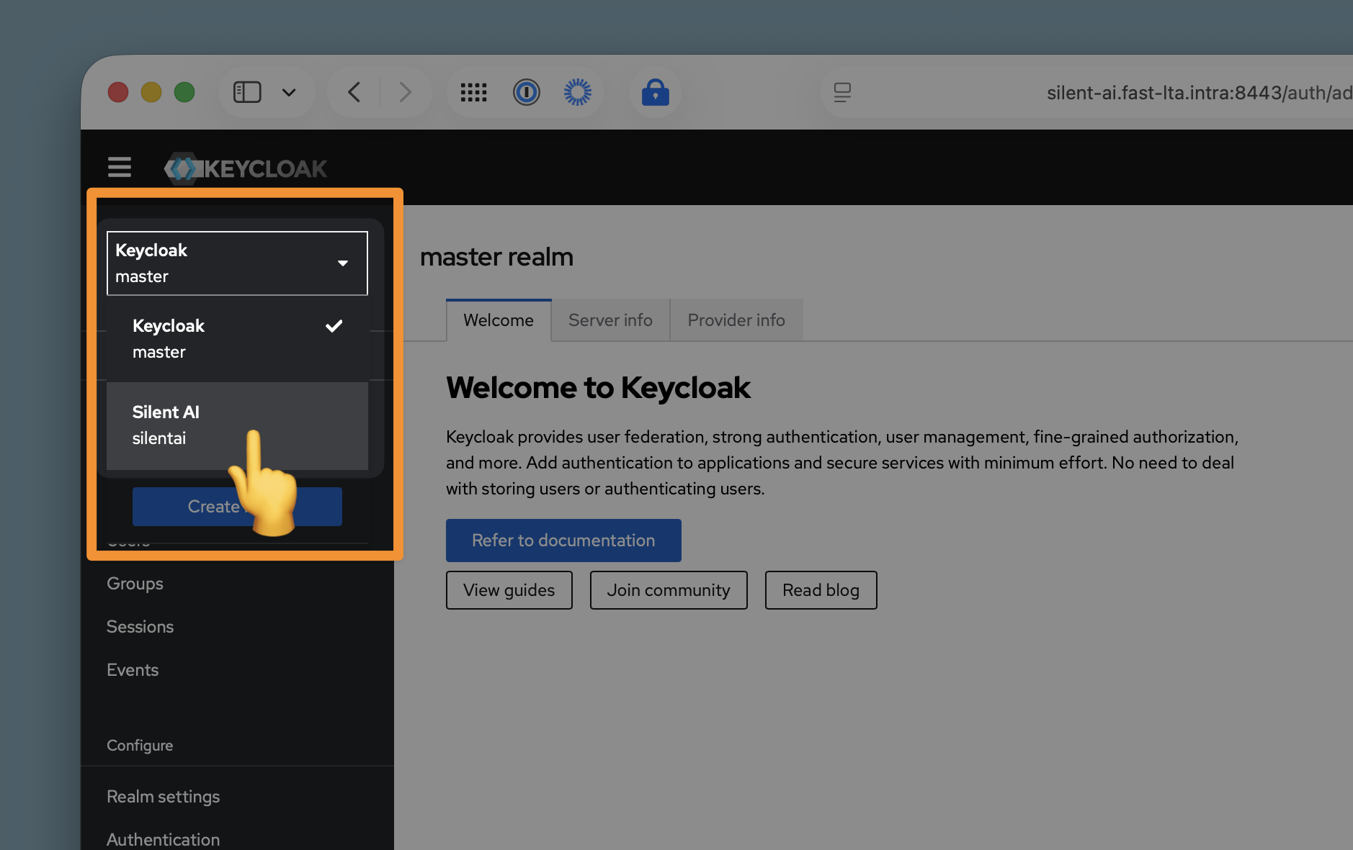The width and height of the screenshot is (1353, 850).
Task: Open the 1Password extension icon
Action: 527,92
